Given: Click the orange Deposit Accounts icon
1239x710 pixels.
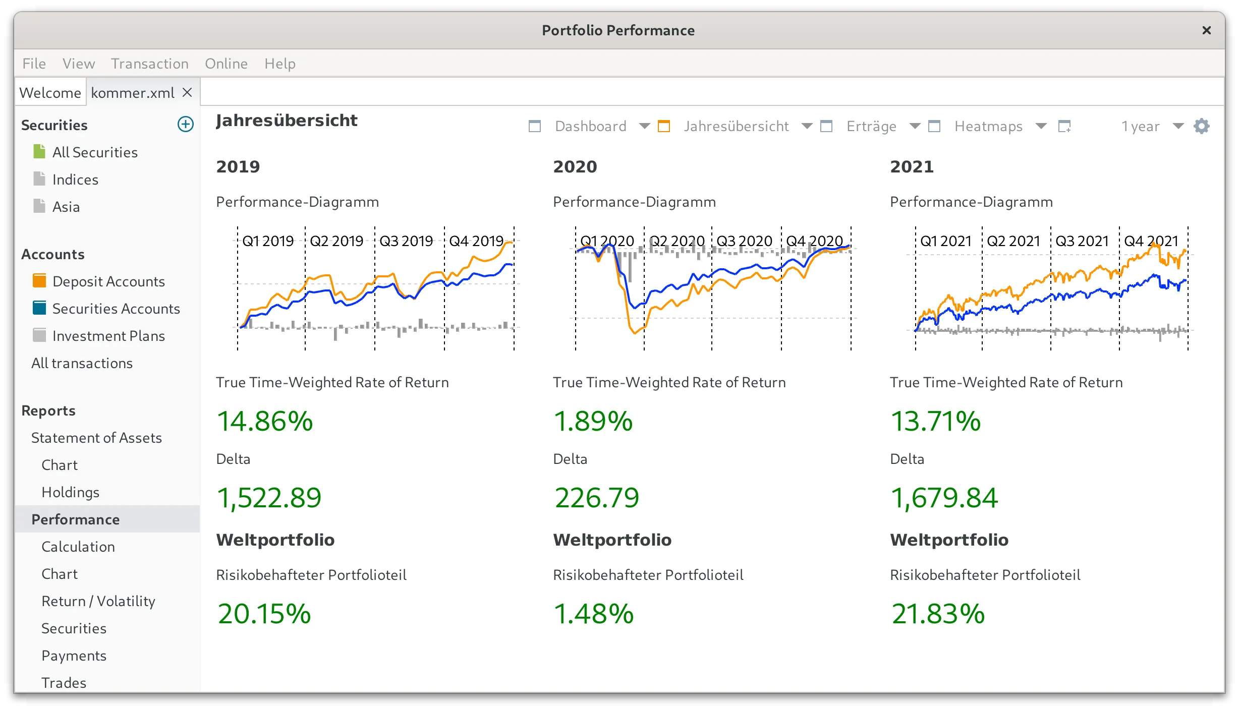Looking at the screenshot, I should click(x=39, y=281).
